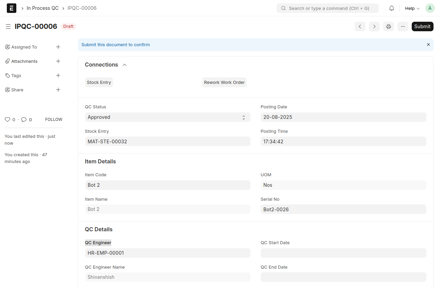Open the three-dots more actions menu

(403, 26)
